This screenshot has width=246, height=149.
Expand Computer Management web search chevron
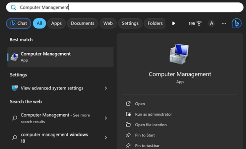[x=106, y=118]
